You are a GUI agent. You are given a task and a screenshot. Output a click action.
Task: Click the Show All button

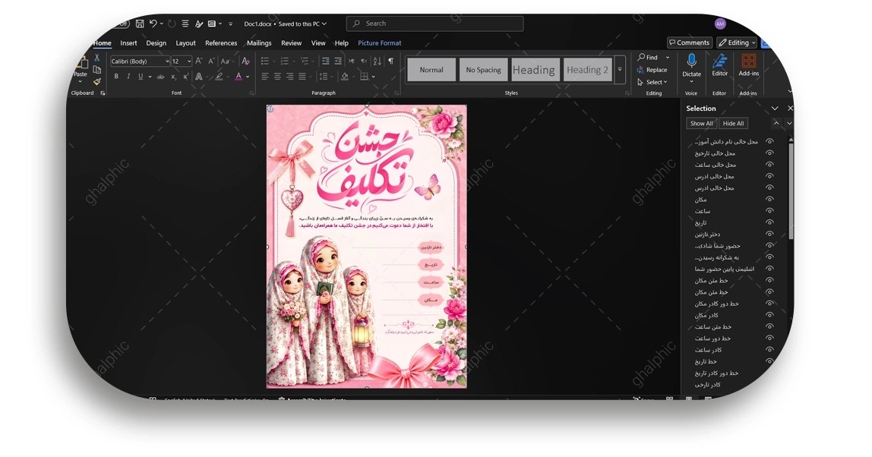point(701,124)
